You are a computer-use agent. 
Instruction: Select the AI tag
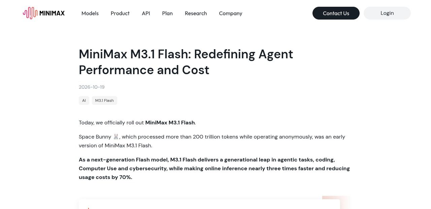coord(84,100)
